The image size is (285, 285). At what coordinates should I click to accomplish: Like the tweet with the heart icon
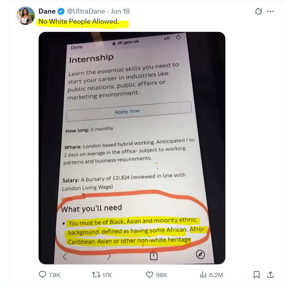click(149, 275)
